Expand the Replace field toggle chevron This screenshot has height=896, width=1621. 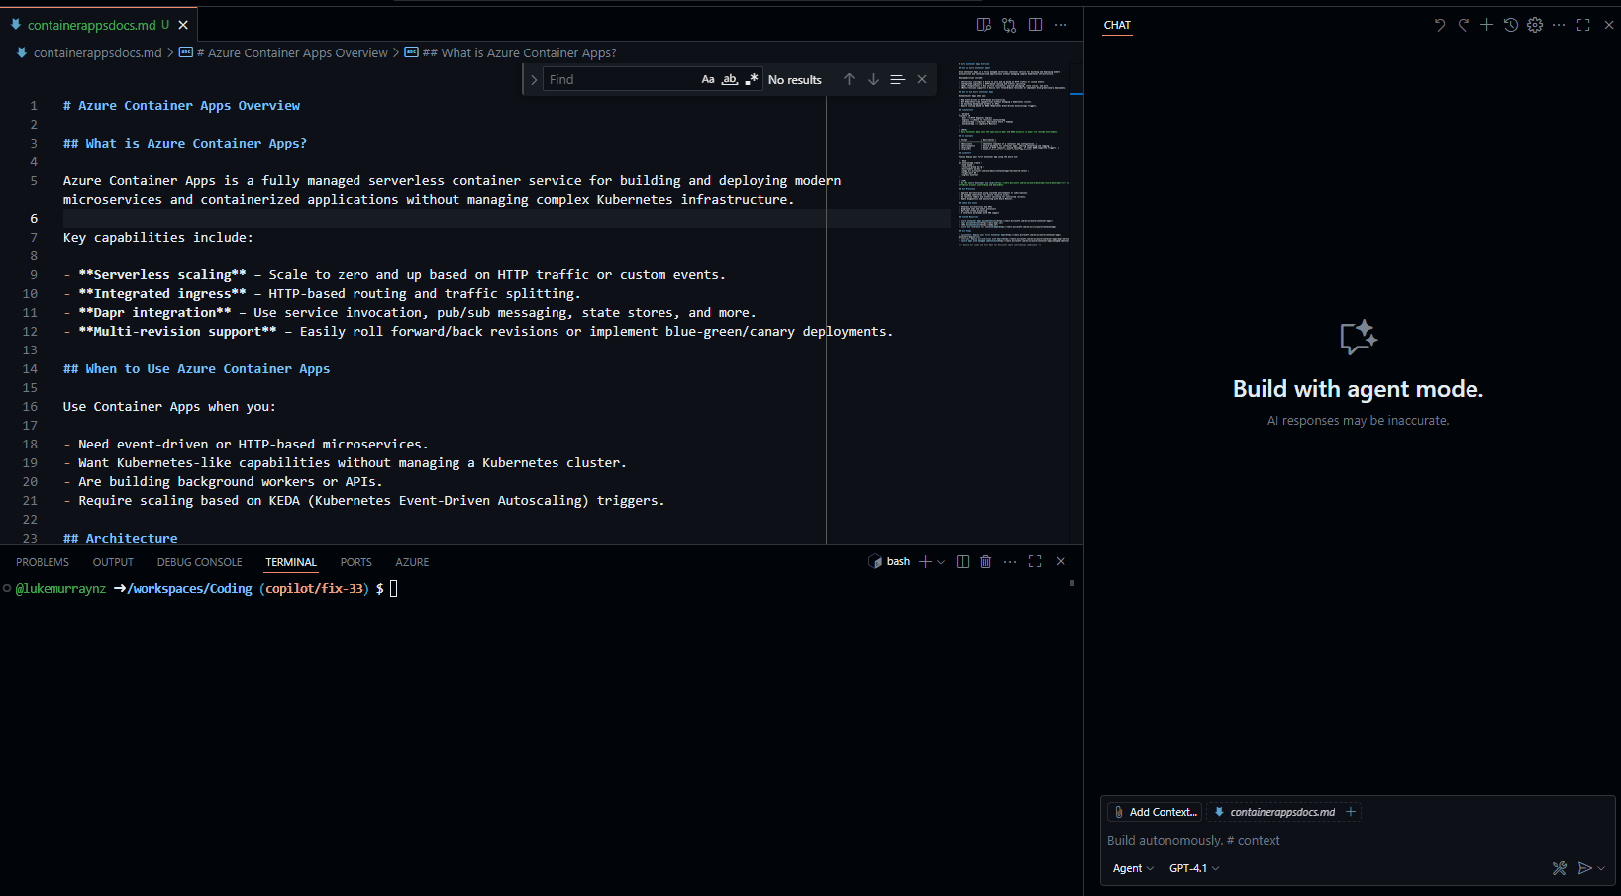(x=534, y=79)
